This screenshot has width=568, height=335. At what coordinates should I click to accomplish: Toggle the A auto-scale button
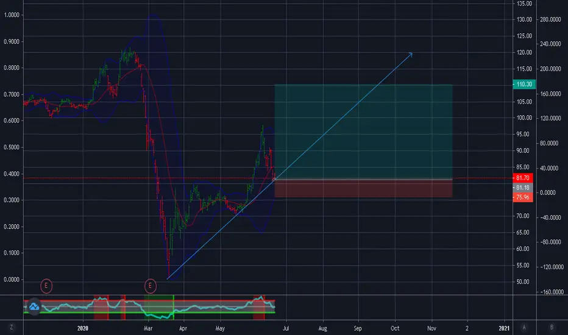(x=524, y=328)
